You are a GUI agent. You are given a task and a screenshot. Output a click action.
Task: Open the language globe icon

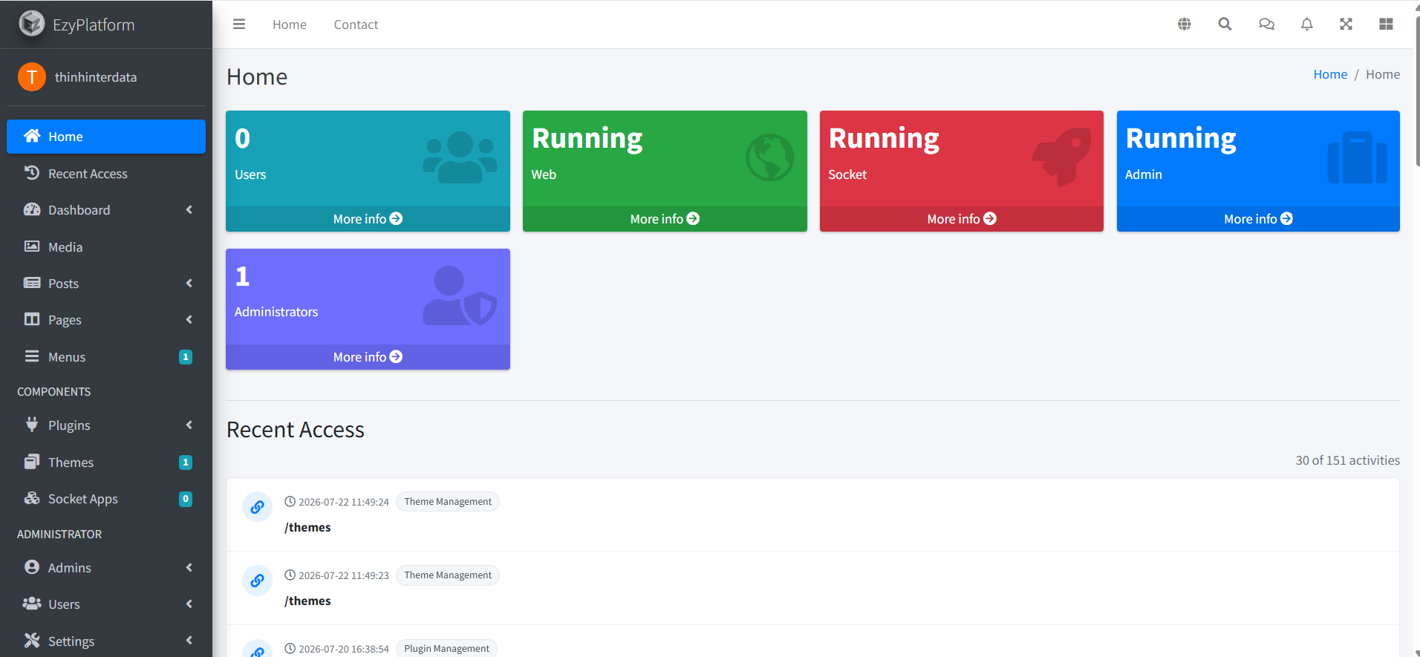(x=1185, y=24)
